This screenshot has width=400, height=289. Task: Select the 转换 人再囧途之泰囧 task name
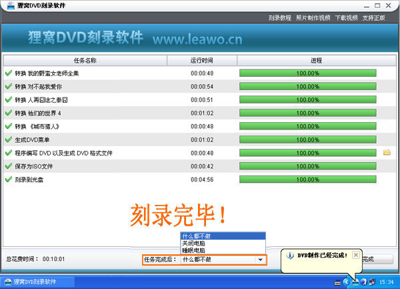pyautogui.click(x=41, y=100)
